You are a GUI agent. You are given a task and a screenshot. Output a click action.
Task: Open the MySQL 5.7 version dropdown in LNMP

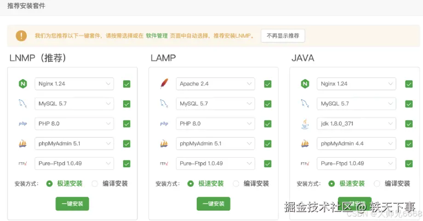(x=74, y=104)
